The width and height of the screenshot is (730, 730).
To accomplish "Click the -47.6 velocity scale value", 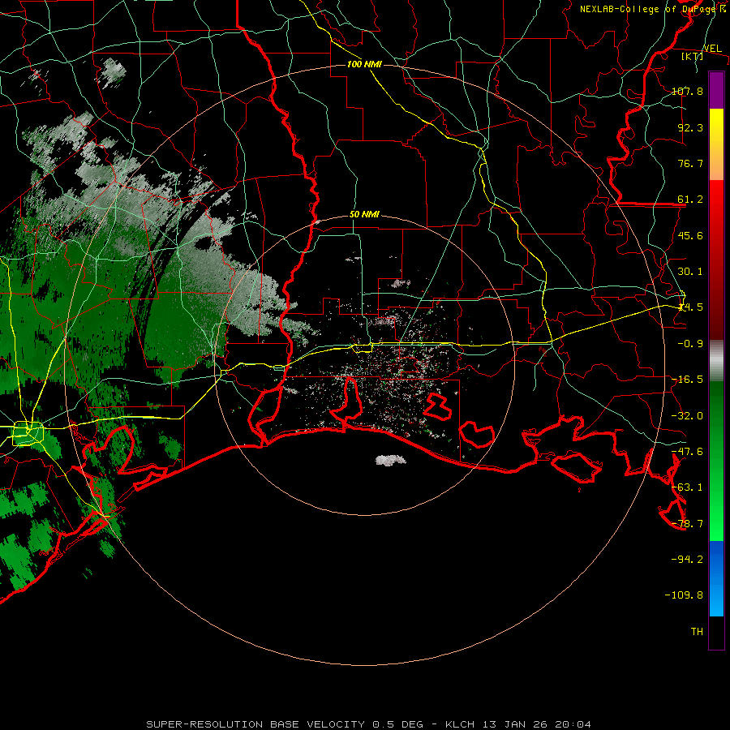I will 688,452.
